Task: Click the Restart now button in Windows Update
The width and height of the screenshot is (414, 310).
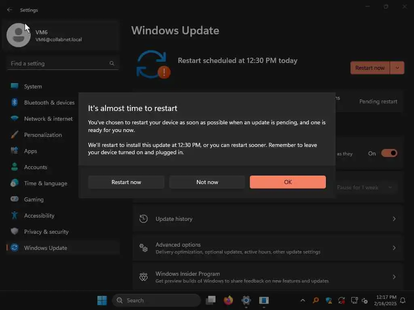Action: (370, 68)
